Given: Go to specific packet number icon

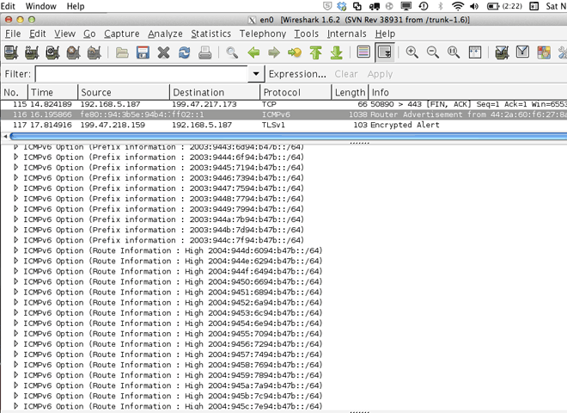Looking at the screenshot, I should click(295, 52).
